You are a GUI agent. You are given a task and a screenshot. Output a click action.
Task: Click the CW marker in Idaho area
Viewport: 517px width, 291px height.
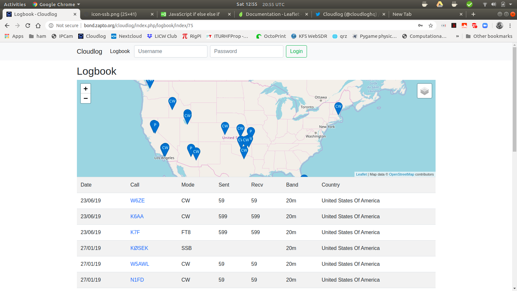click(x=172, y=103)
